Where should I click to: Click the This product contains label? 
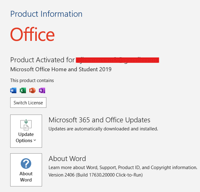(32, 81)
